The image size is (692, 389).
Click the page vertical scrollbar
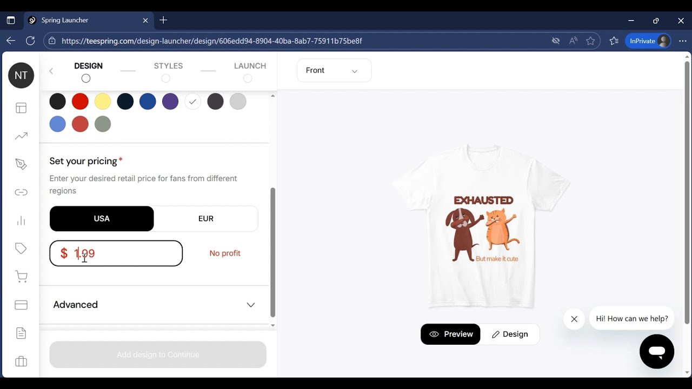[x=687, y=193]
